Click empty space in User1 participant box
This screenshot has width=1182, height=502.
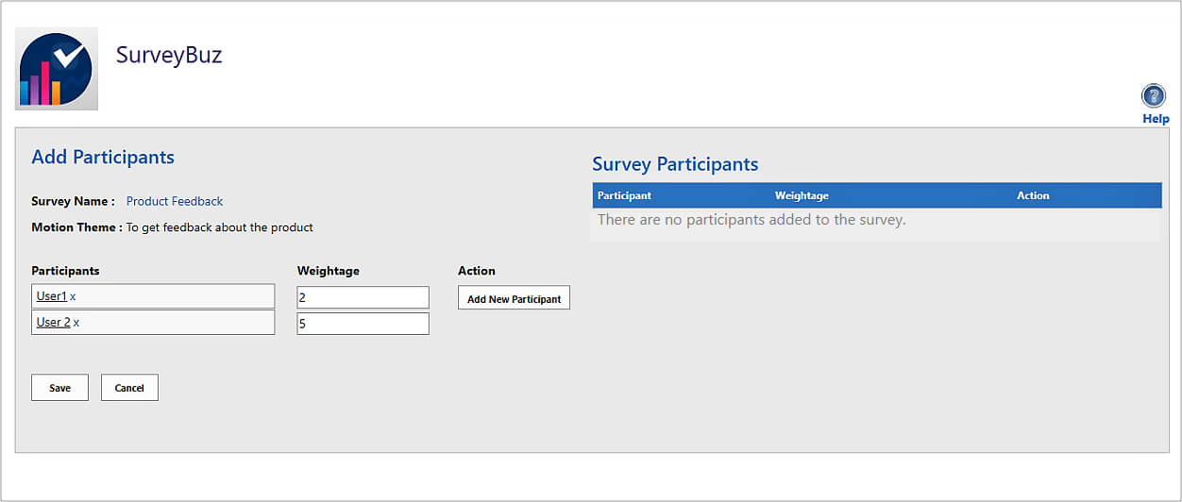[179, 297]
